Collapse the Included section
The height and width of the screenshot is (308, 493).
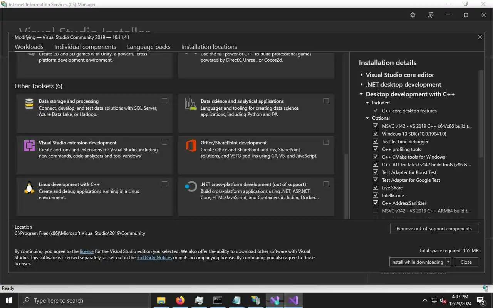[367, 103]
